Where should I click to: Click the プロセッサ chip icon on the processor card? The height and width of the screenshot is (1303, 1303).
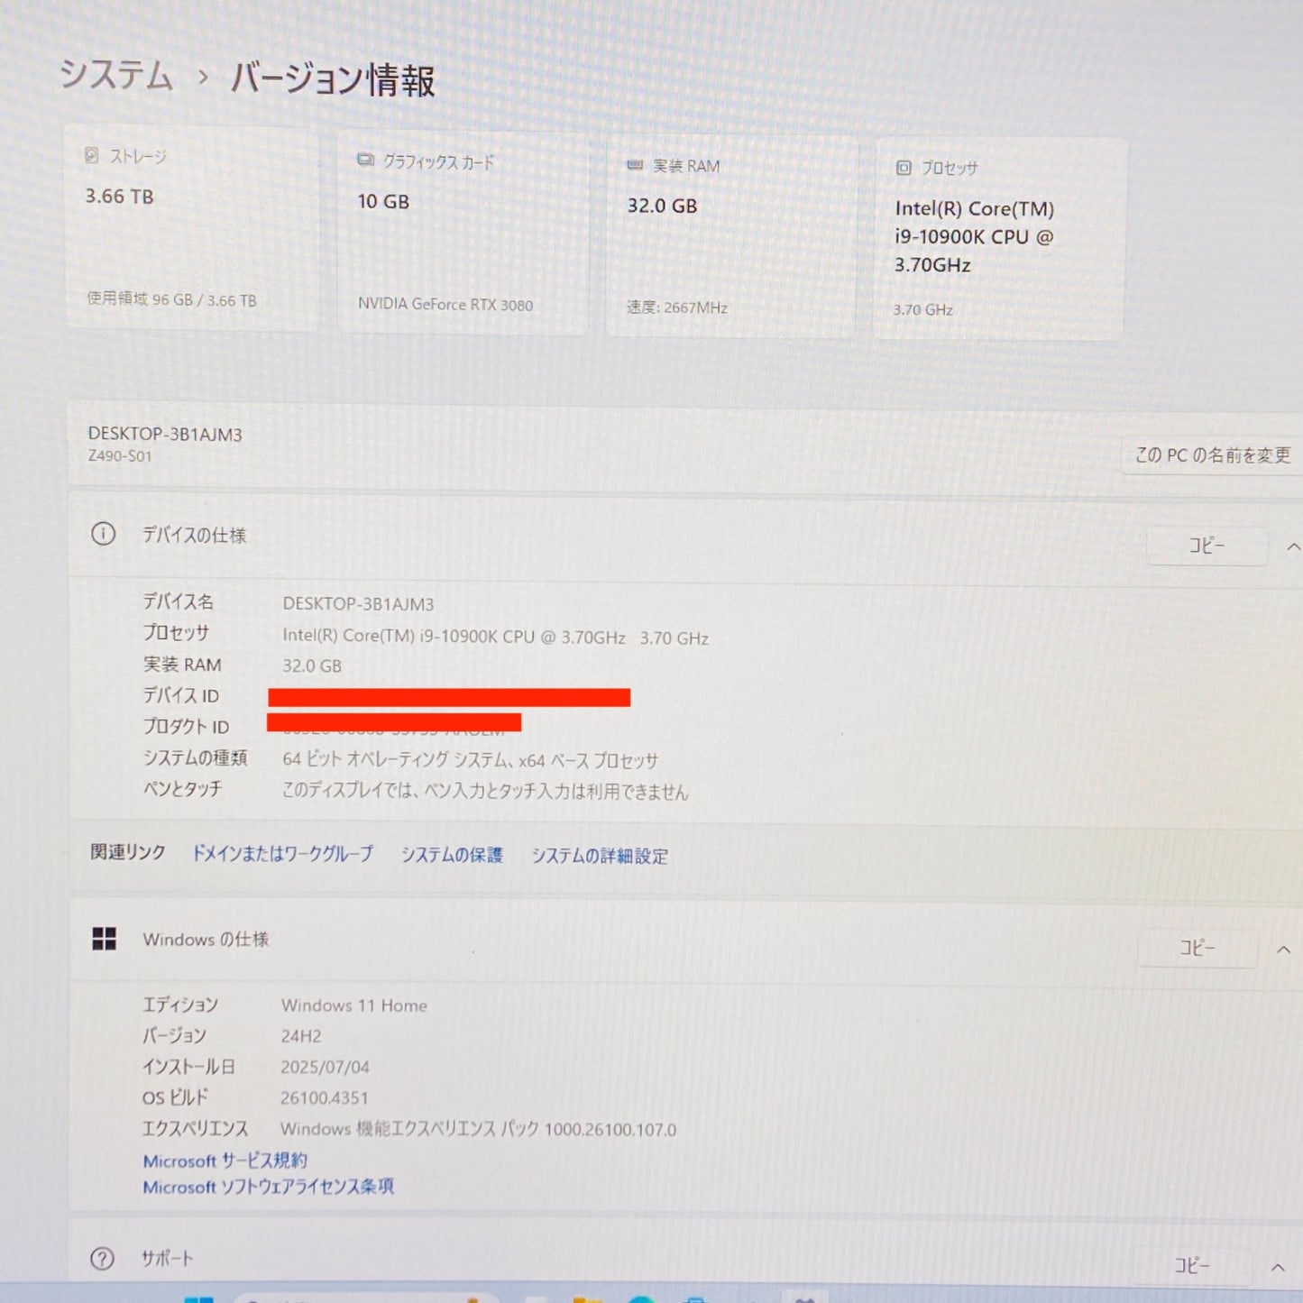tap(902, 167)
